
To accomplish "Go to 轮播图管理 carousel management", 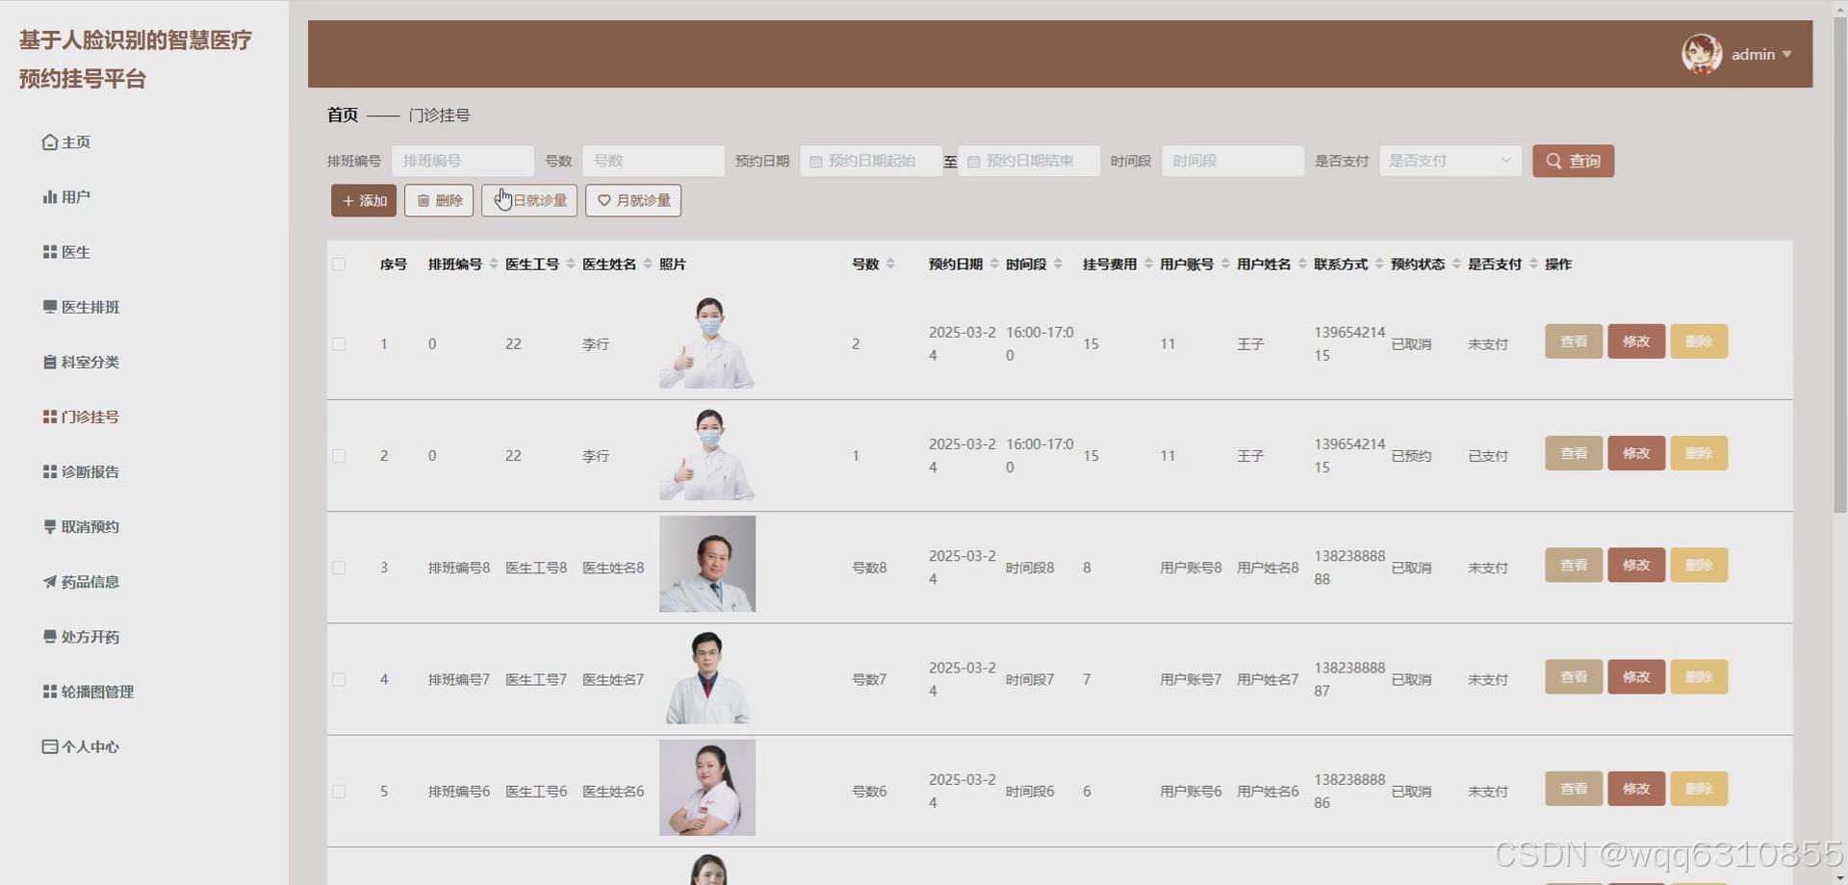I will tap(97, 692).
